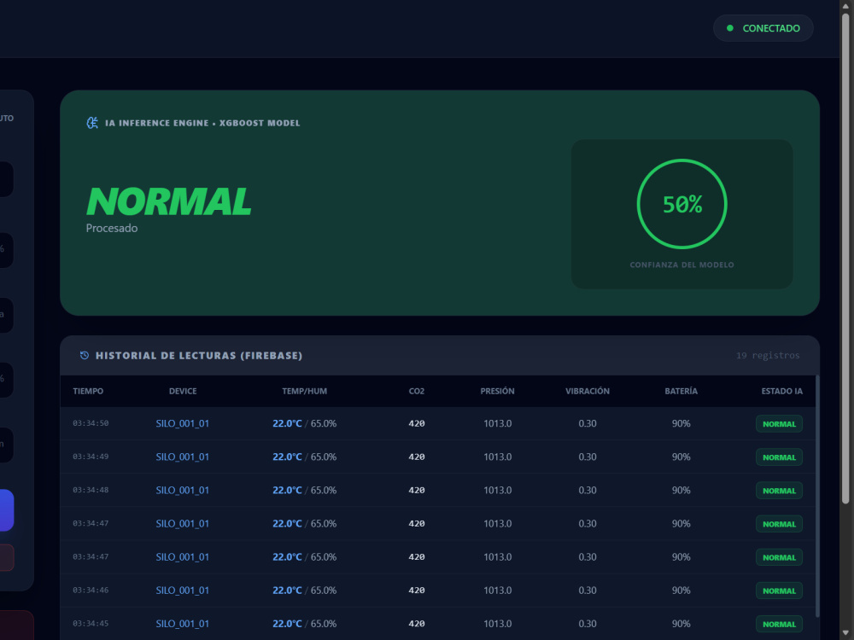
Task: Click the NORMAL badge in the 03:34:50 row
Action: pos(779,424)
